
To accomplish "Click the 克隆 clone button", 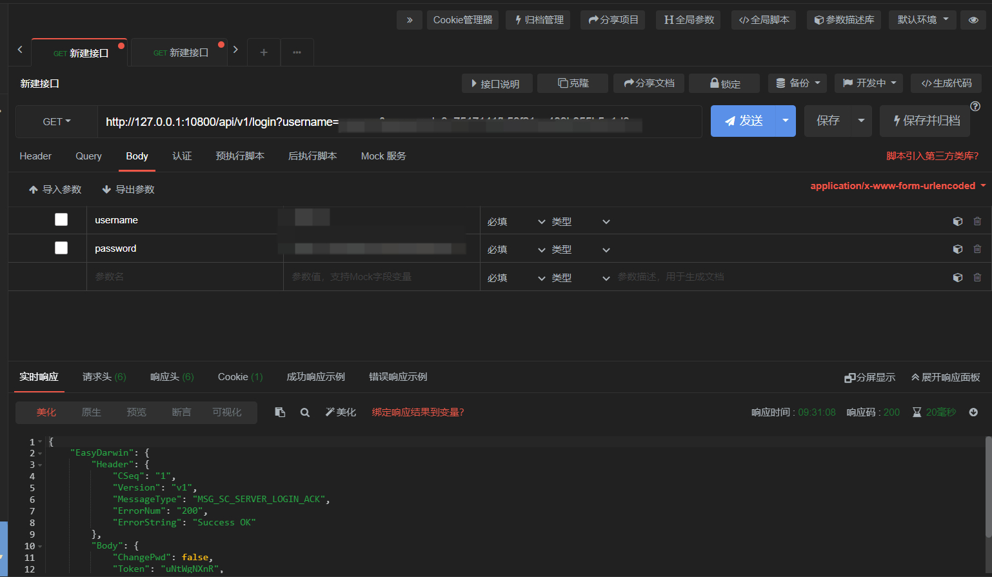I will click(x=573, y=83).
